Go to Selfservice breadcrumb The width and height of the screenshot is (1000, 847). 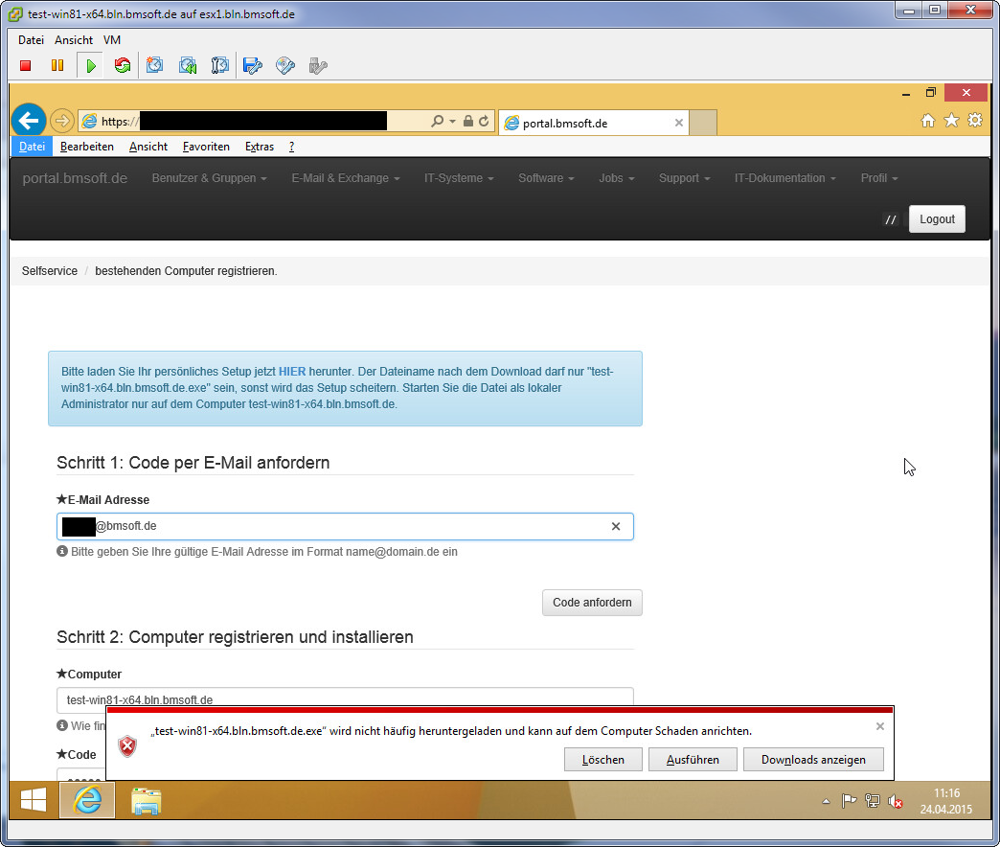[x=50, y=271]
